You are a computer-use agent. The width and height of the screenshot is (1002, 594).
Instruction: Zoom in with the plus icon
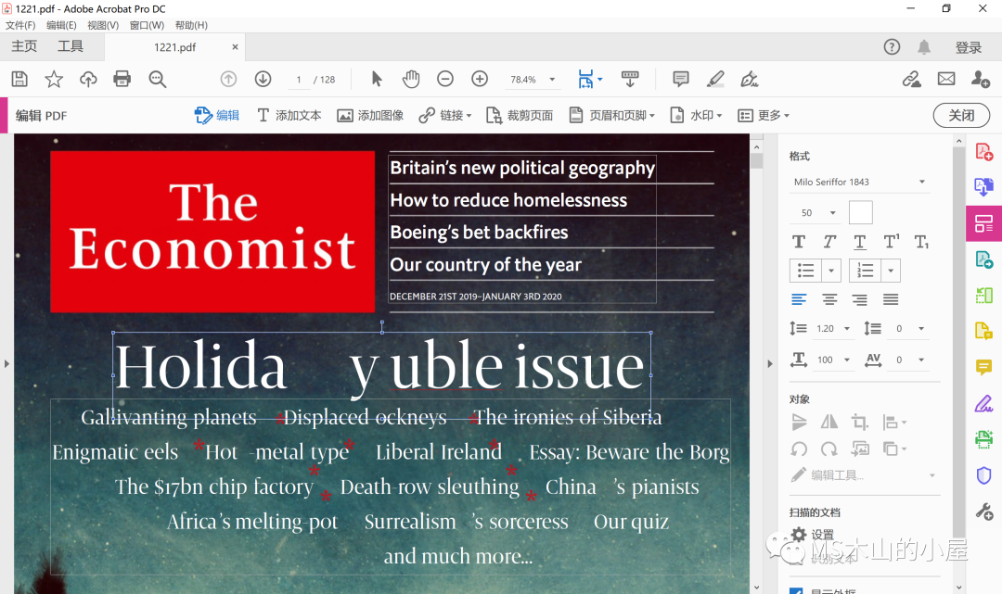(x=480, y=79)
